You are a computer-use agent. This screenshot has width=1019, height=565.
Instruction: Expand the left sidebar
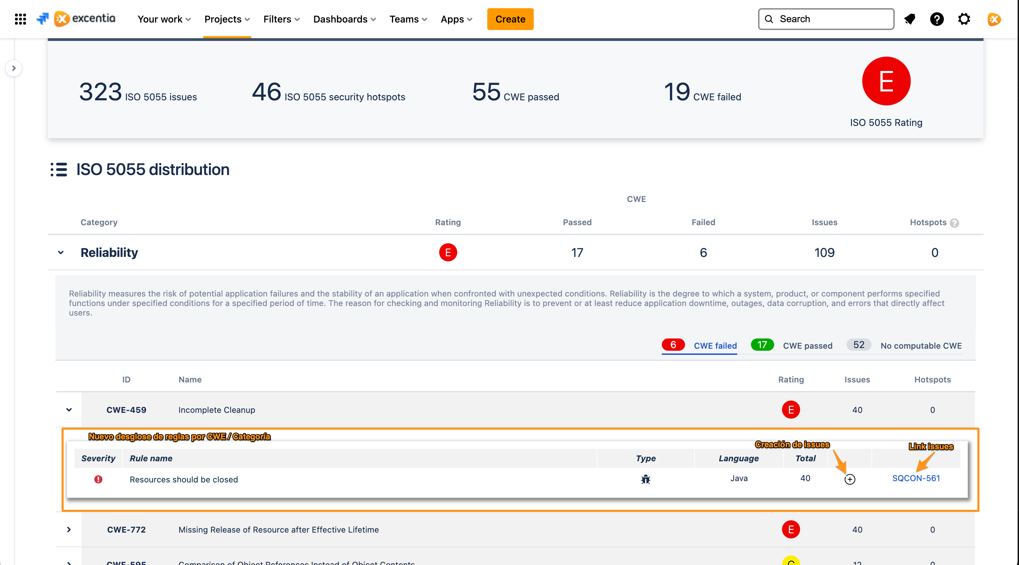[14, 68]
